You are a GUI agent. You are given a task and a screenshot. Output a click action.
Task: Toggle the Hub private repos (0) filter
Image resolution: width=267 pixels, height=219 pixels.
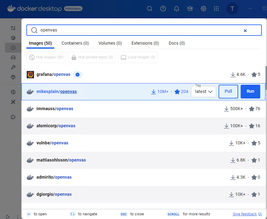[92, 57]
